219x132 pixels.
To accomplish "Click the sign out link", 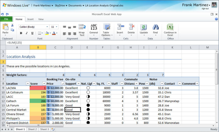I will [205, 9].
